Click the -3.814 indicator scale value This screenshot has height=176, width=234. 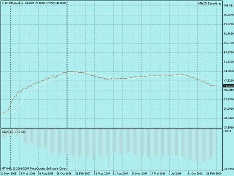tap(227, 131)
